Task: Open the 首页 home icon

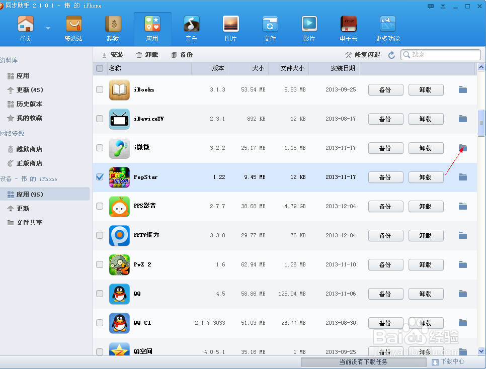Action: (26, 29)
